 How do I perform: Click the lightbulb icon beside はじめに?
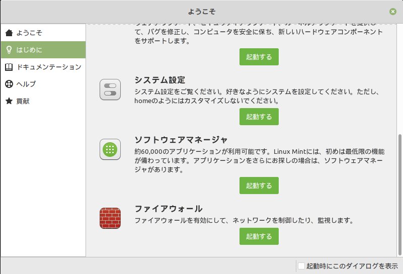tap(9, 50)
